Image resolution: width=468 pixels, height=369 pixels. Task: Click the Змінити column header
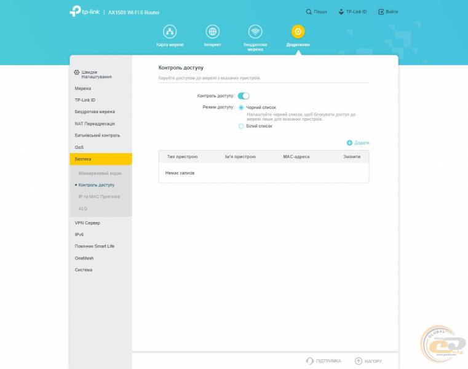click(x=352, y=156)
